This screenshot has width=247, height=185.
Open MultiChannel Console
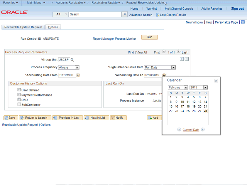pyautogui.click(x=179, y=8)
